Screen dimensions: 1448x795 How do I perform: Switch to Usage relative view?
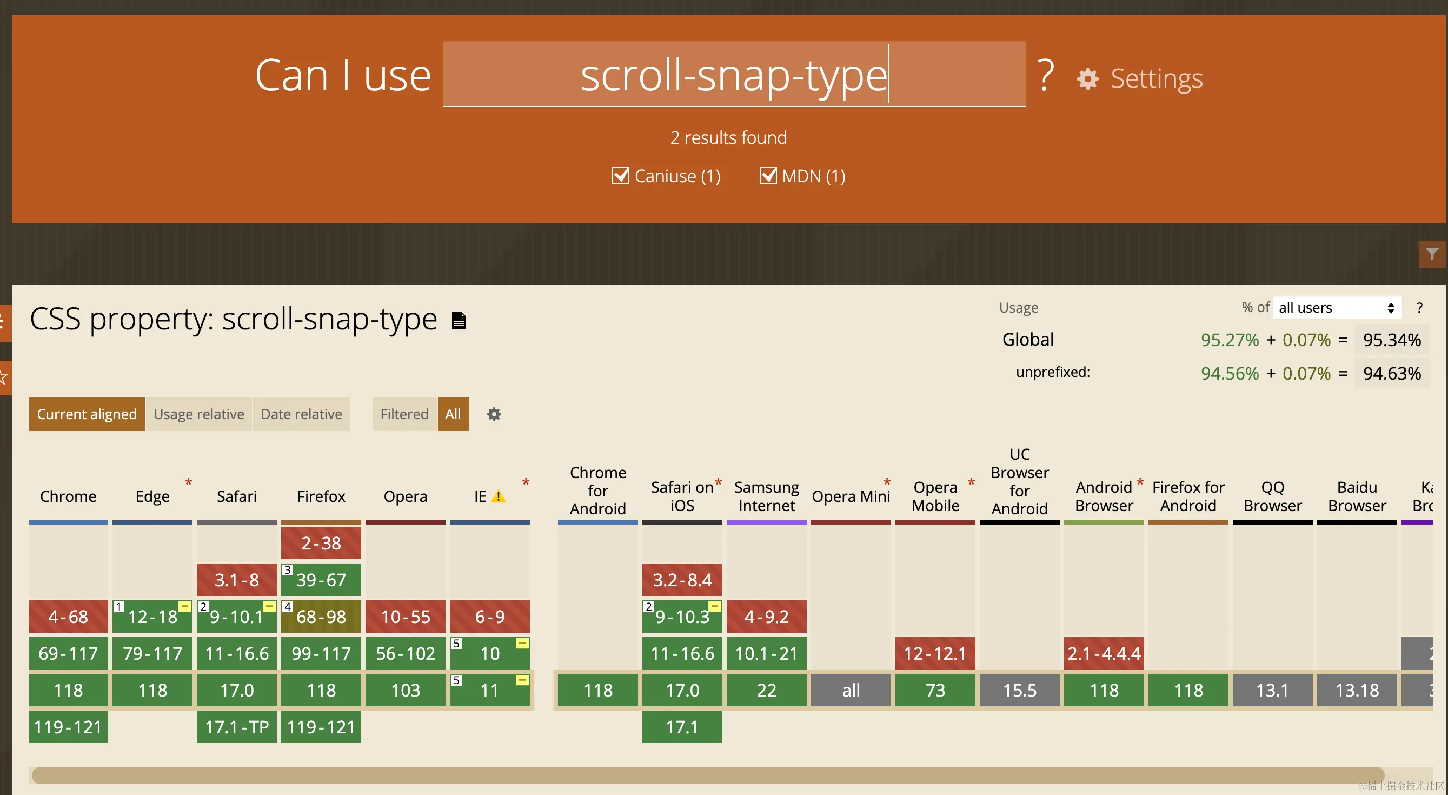pyautogui.click(x=199, y=414)
